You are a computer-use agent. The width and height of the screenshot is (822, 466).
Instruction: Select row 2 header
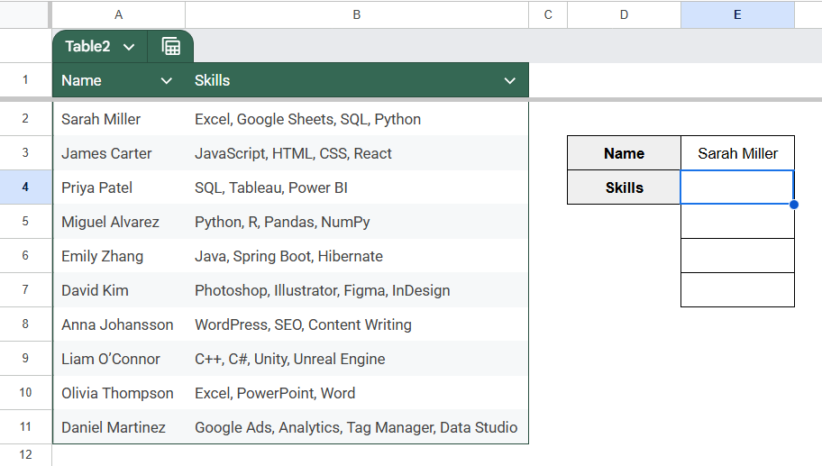(25, 118)
